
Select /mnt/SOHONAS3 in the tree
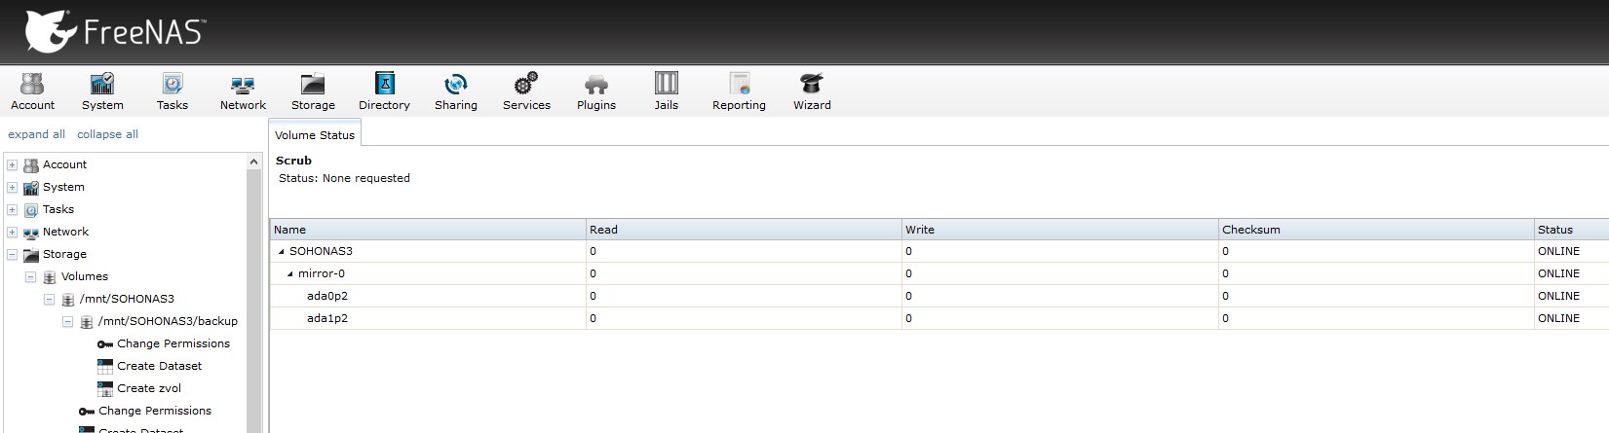point(127,299)
